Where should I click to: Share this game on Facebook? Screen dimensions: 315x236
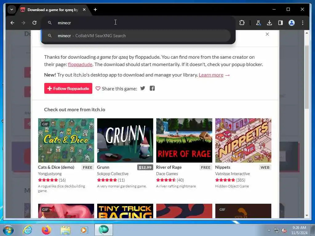[152, 88]
